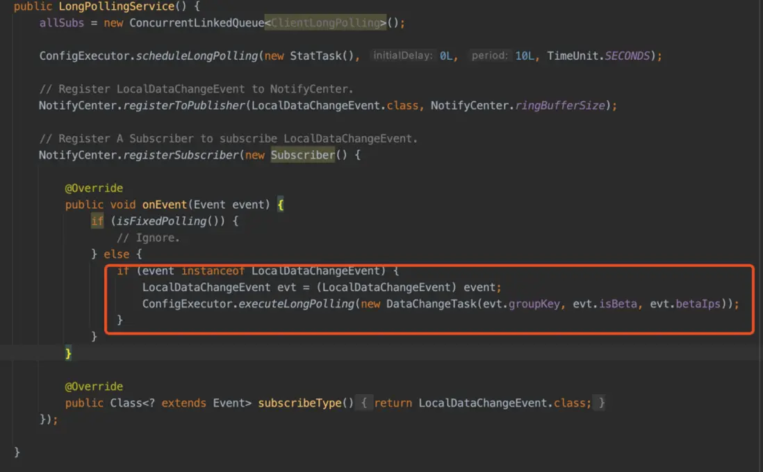Click scheduleLongPolling method call
The width and height of the screenshot is (763, 472).
coord(197,56)
